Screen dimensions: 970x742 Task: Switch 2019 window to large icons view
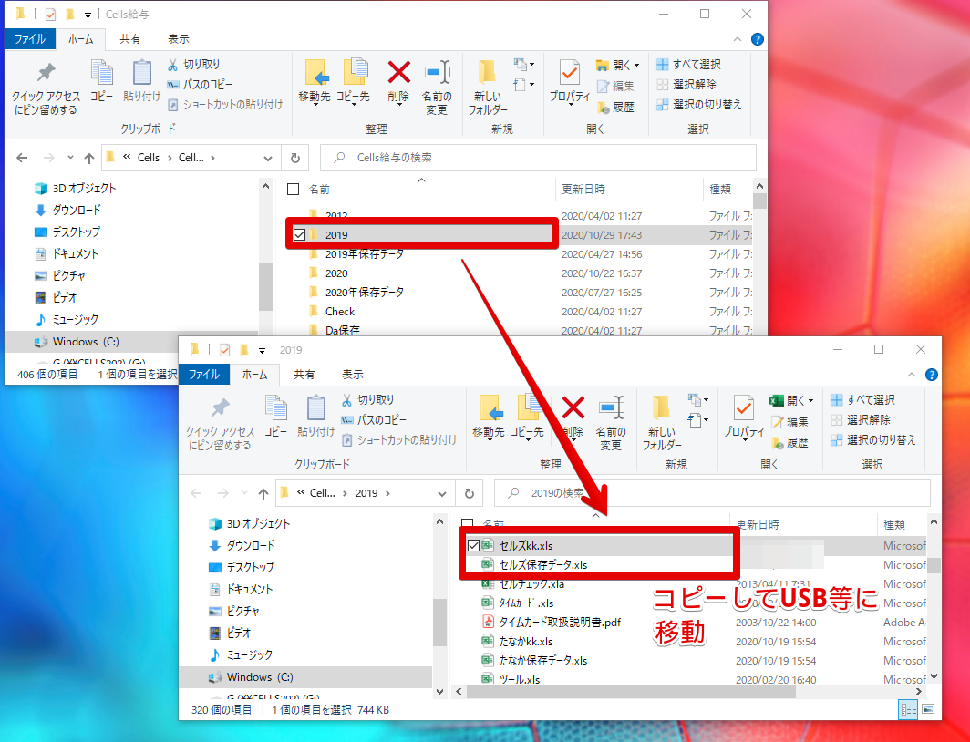pyautogui.click(x=928, y=709)
